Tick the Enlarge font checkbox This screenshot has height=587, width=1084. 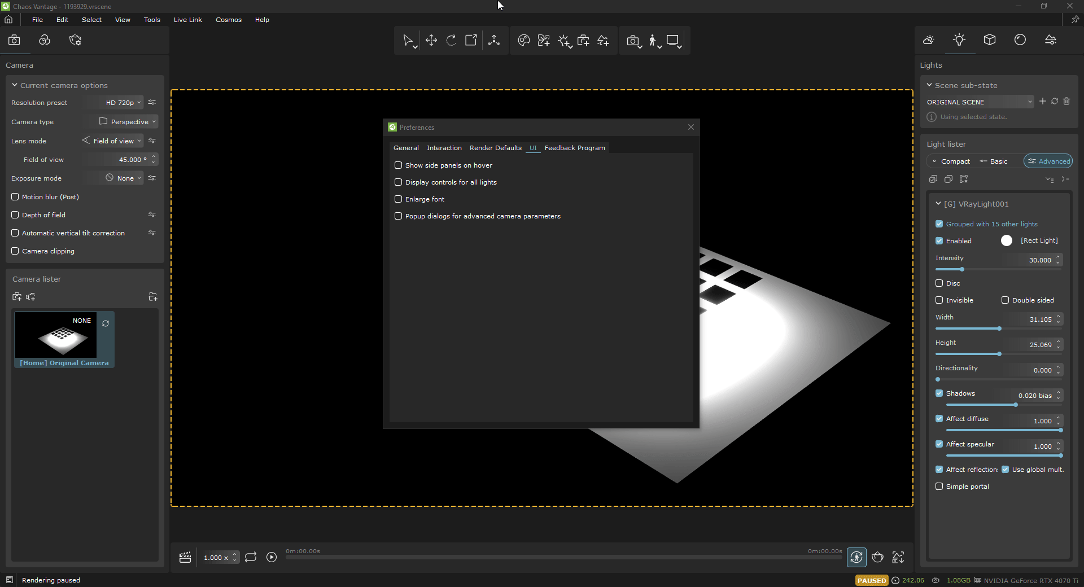398,199
